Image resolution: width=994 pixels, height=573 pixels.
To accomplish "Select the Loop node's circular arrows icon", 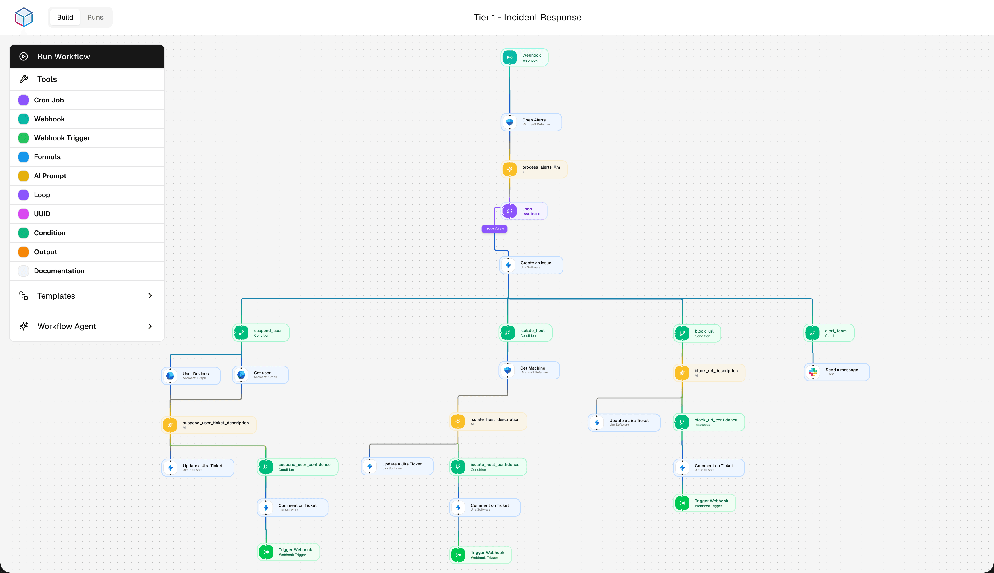I will click(x=510, y=211).
